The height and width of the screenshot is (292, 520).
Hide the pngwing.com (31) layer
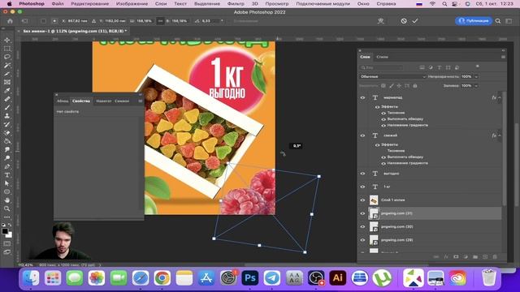[362, 213]
